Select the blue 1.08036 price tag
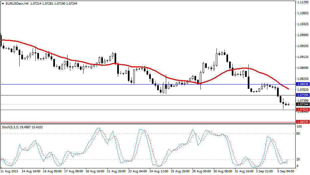 pos(302,85)
